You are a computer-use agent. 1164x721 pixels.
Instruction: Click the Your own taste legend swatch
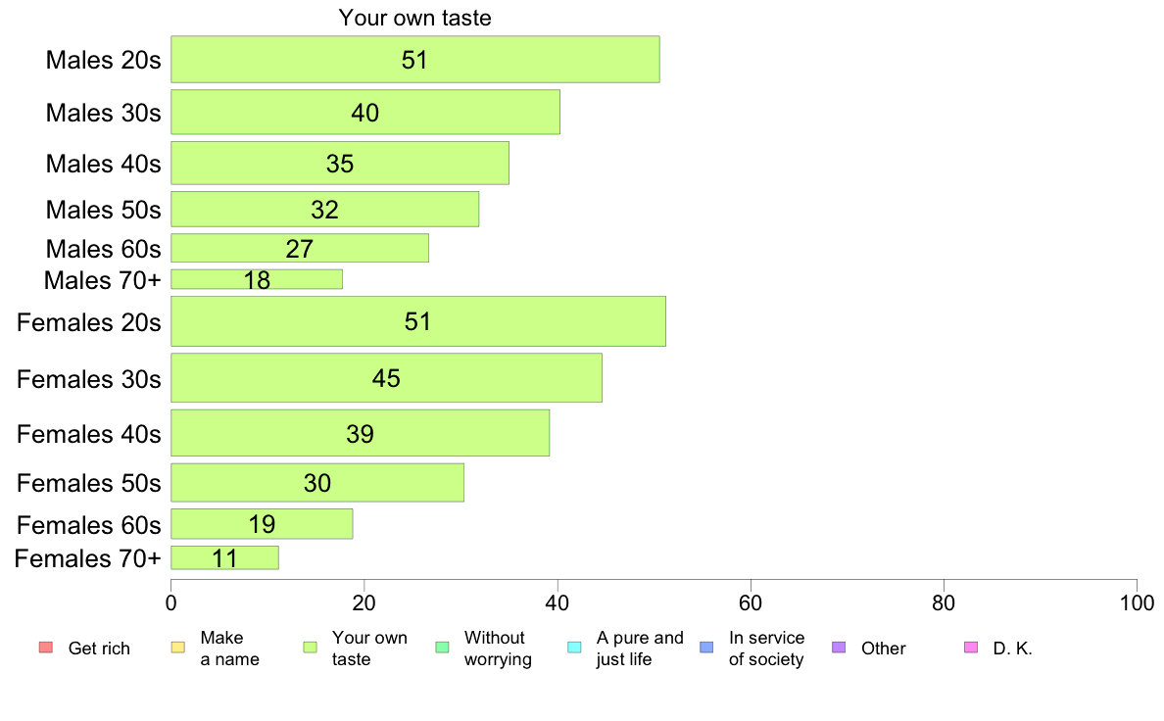coord(311,648)
